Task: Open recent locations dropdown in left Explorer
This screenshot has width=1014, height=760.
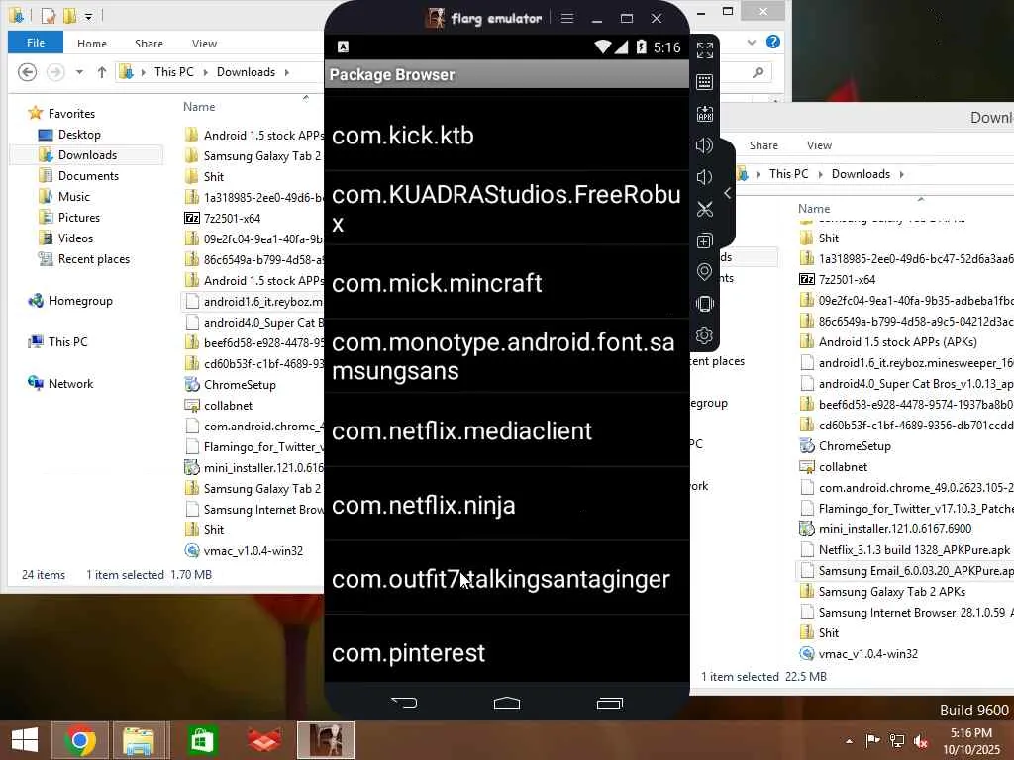Action: click(79, 72)
